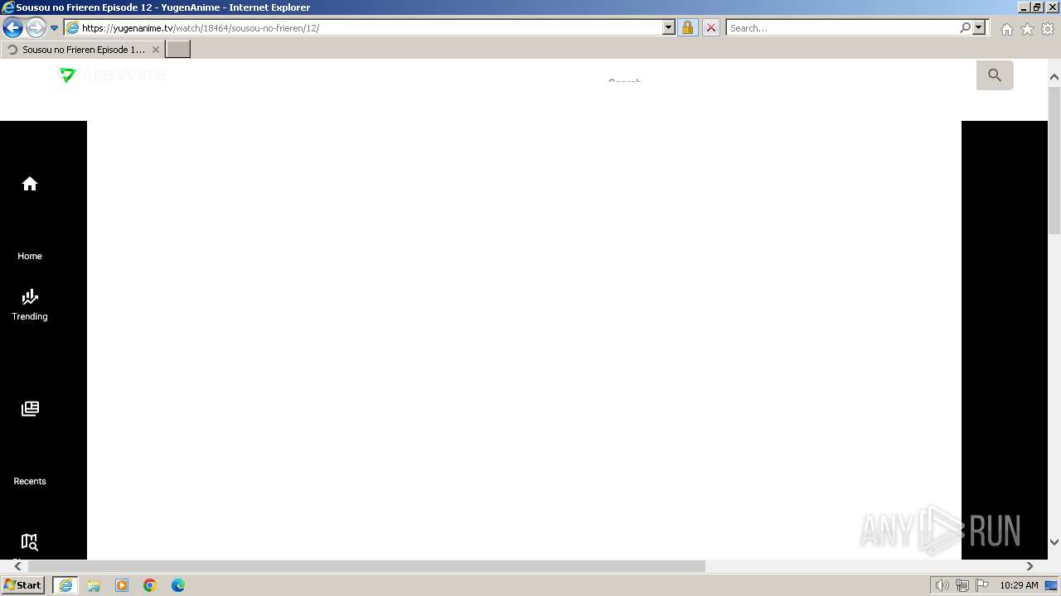The width and height of the screenshot is (1061, 596).
Task: Click the YugenAnime logo
Action: [113, 74]
